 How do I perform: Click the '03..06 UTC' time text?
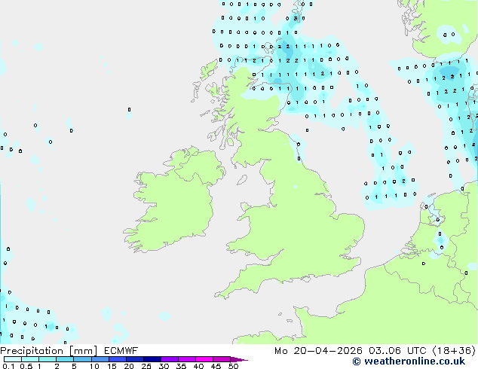pos(397,351)
